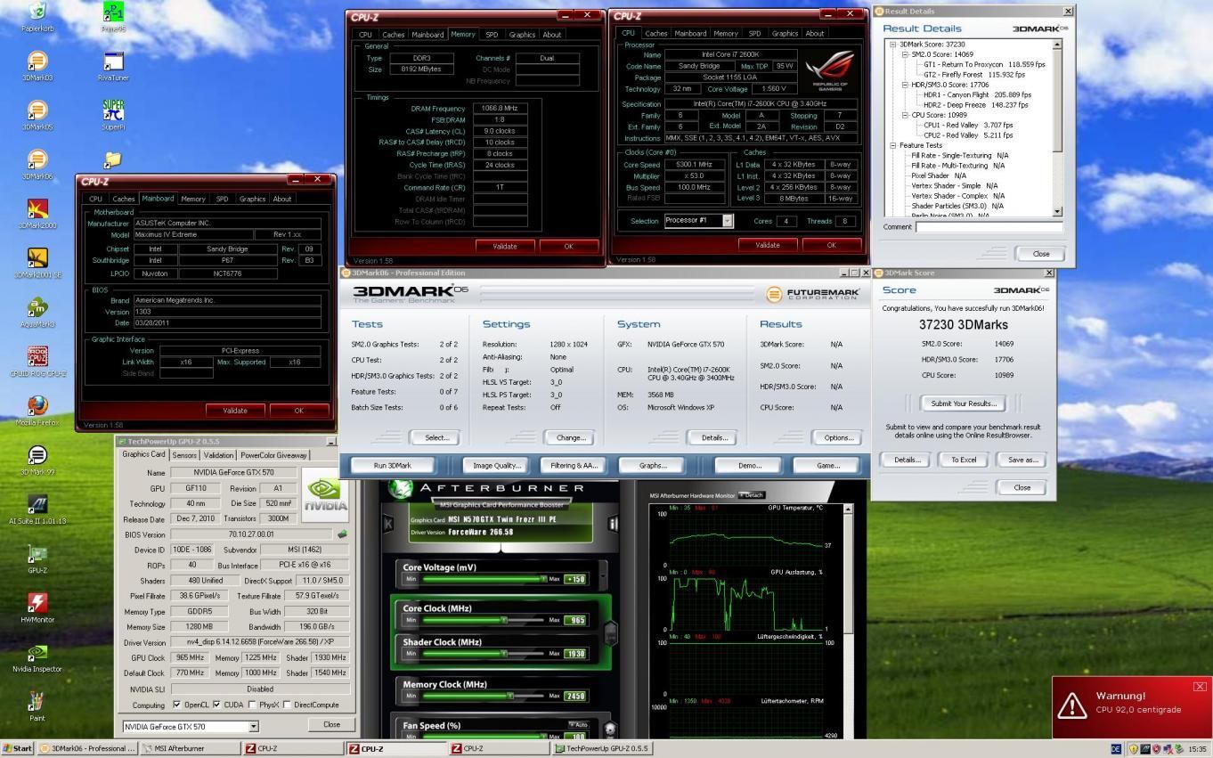Click Afterburner info 'i' side button
The width and height of the screenshot is (1213, 758).
(x=613, y=523)
